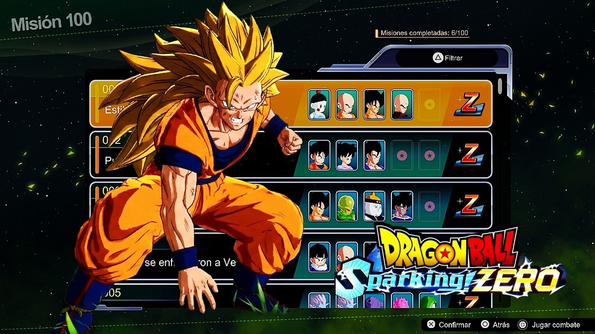Select the Jugar combate prompt

click(x=549, y=325)
